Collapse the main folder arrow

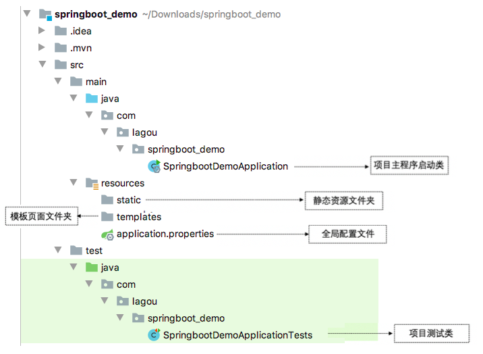pyautogui.click(x=58, y=82)
